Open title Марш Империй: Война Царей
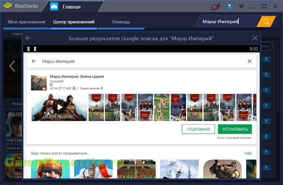The width and height of the screenshot is (283, 185). [77, 77]
